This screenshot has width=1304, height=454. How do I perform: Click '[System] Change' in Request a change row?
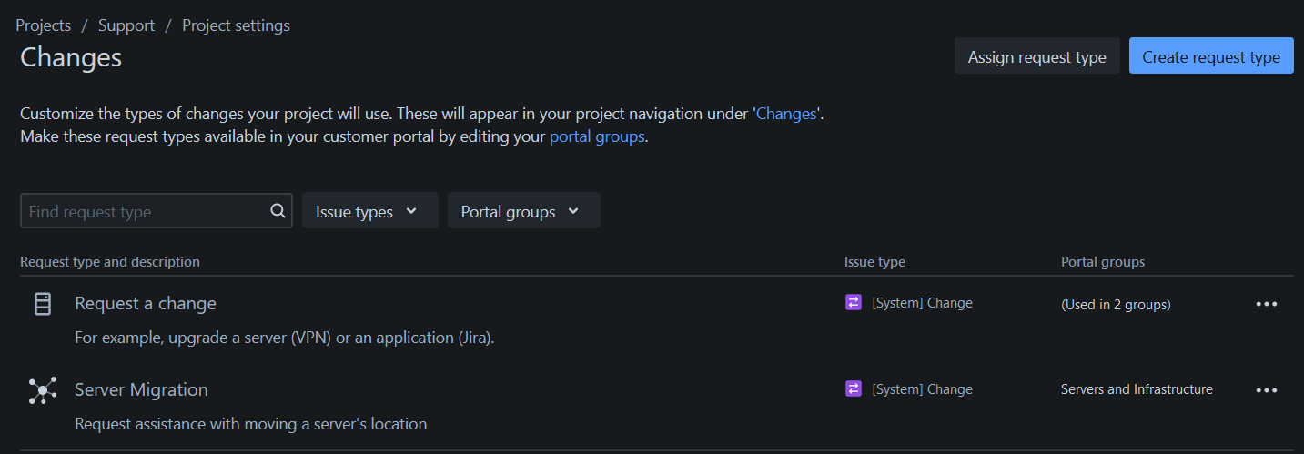[x=922, y=303]
